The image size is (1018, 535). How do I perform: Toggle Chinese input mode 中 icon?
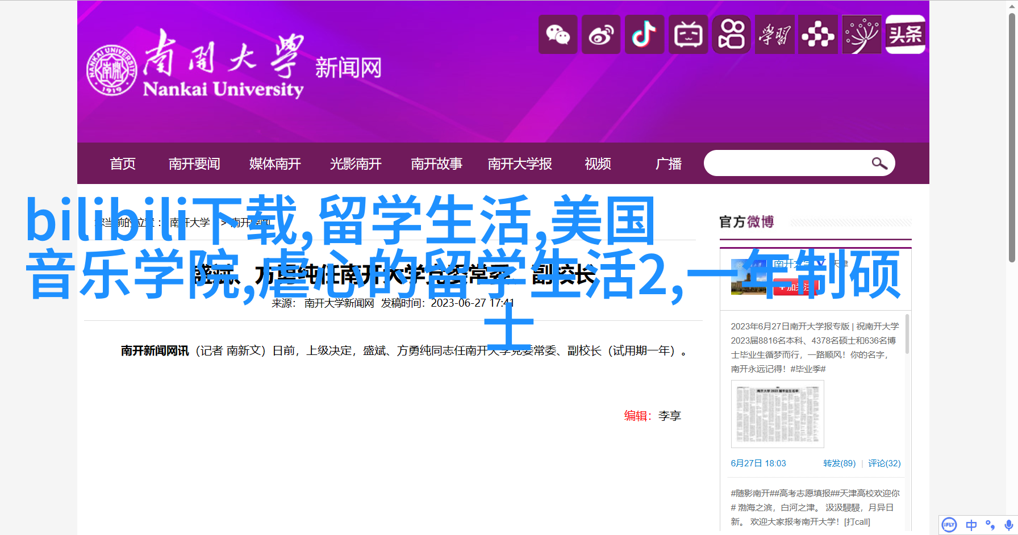pyautogui.click(x=971, y=525)
